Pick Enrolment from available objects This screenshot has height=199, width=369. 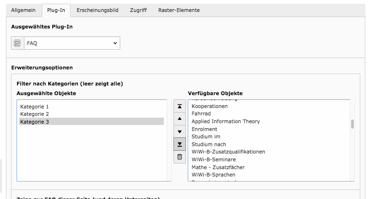click(x=204, y=129)
